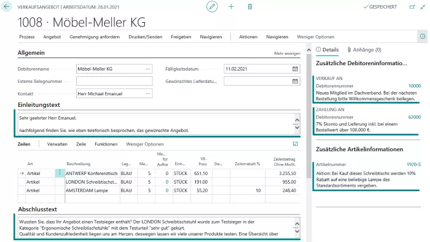Open the Fälligkeitsdatum calendar picker
The image size is (430, 242).
coord(295,69)
